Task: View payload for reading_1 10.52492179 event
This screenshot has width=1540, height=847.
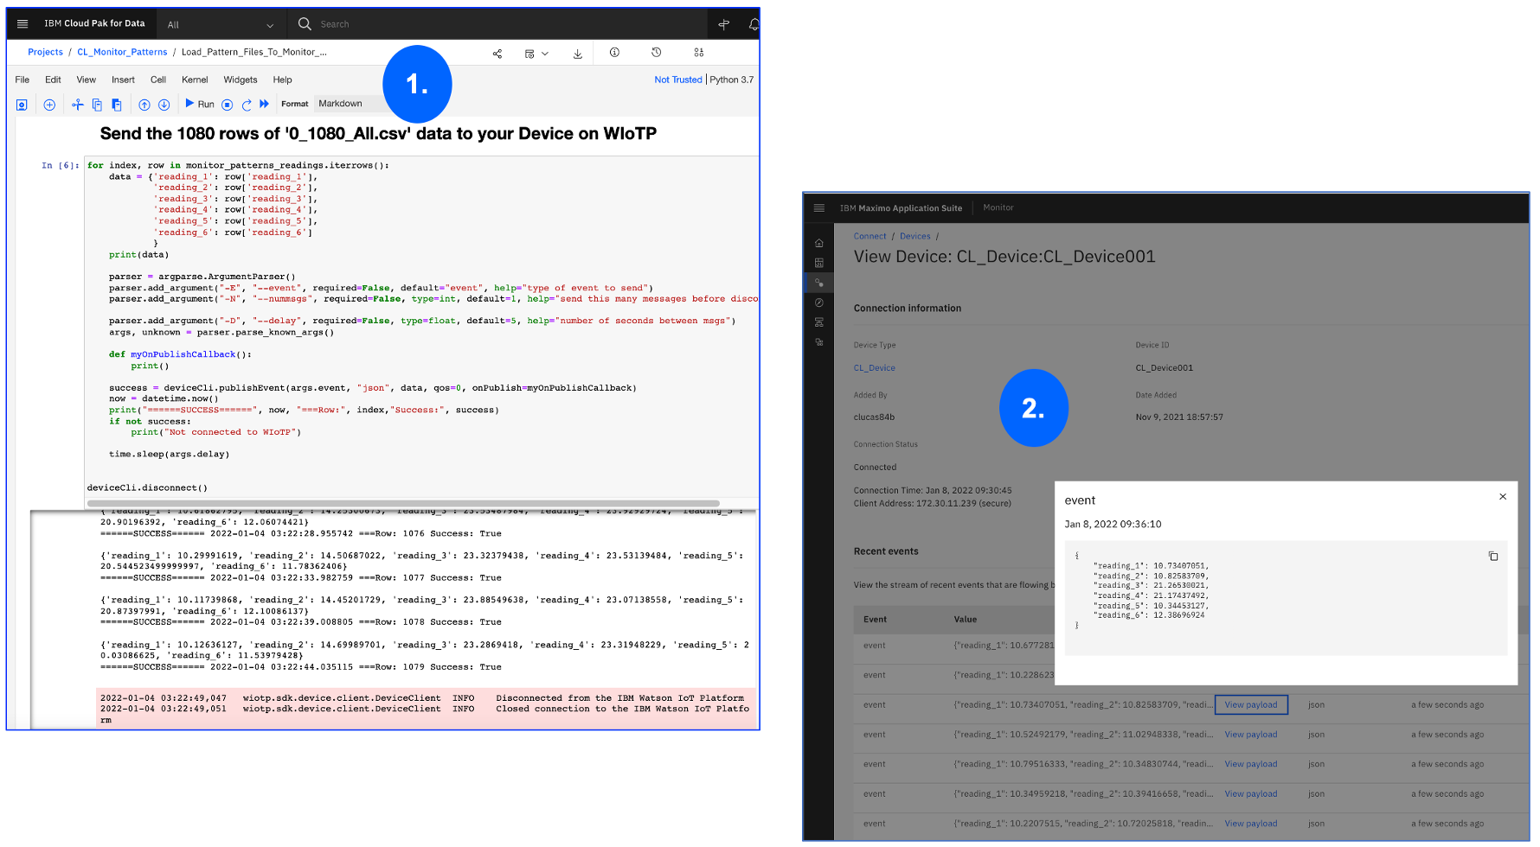Action: tap(1251, 735)
